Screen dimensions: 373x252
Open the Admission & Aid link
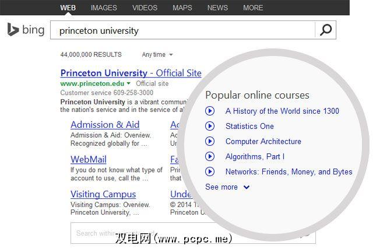pyautogui.click(x=105, y=125)
